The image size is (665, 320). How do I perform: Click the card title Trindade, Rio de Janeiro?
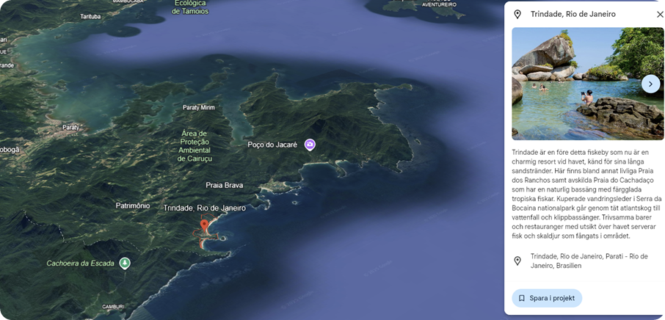tap(573, 15)
